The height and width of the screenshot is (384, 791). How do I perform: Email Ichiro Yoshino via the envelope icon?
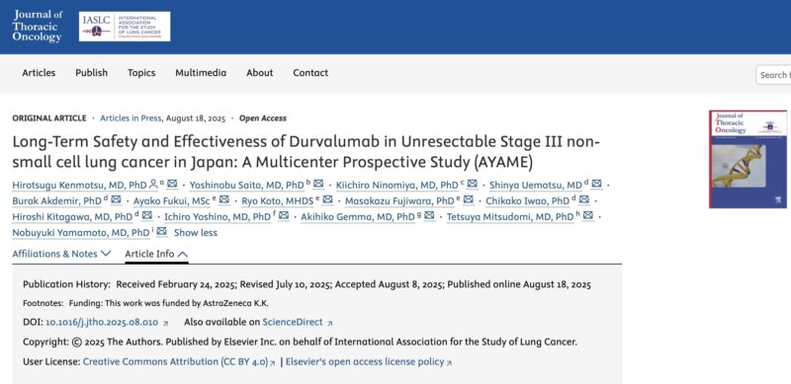pos(284,215)
